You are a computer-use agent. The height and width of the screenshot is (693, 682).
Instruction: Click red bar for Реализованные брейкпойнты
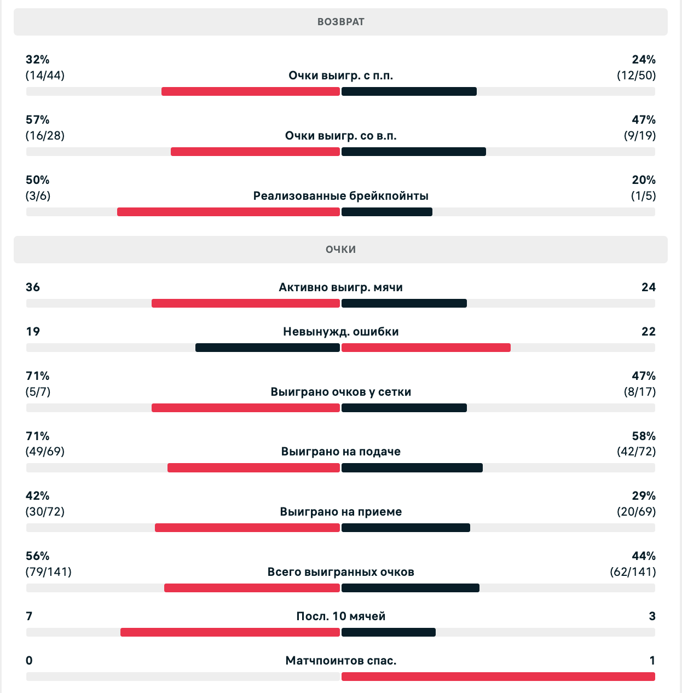228,212
